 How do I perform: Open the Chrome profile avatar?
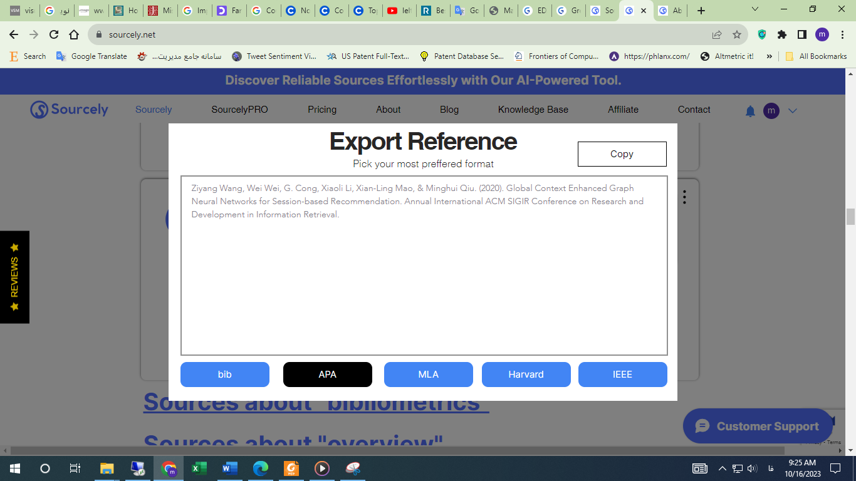(x=822, y=34)
